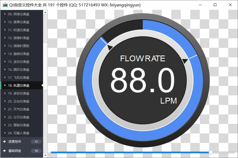The width and height of the screenshot is (238, 158).
Task: Click the plus icon beside 基础自绘
Action: pyautogui.click(x=4, y=151)
